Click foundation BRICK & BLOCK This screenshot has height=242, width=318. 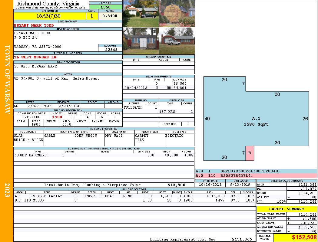(x=28, y=140)
